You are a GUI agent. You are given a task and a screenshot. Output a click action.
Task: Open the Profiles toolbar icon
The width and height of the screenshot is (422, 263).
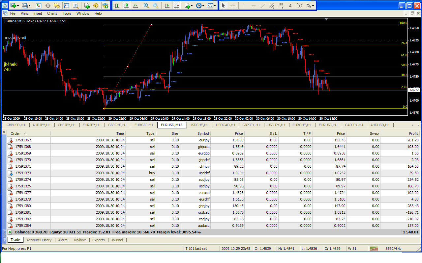(x=24, y=5)
